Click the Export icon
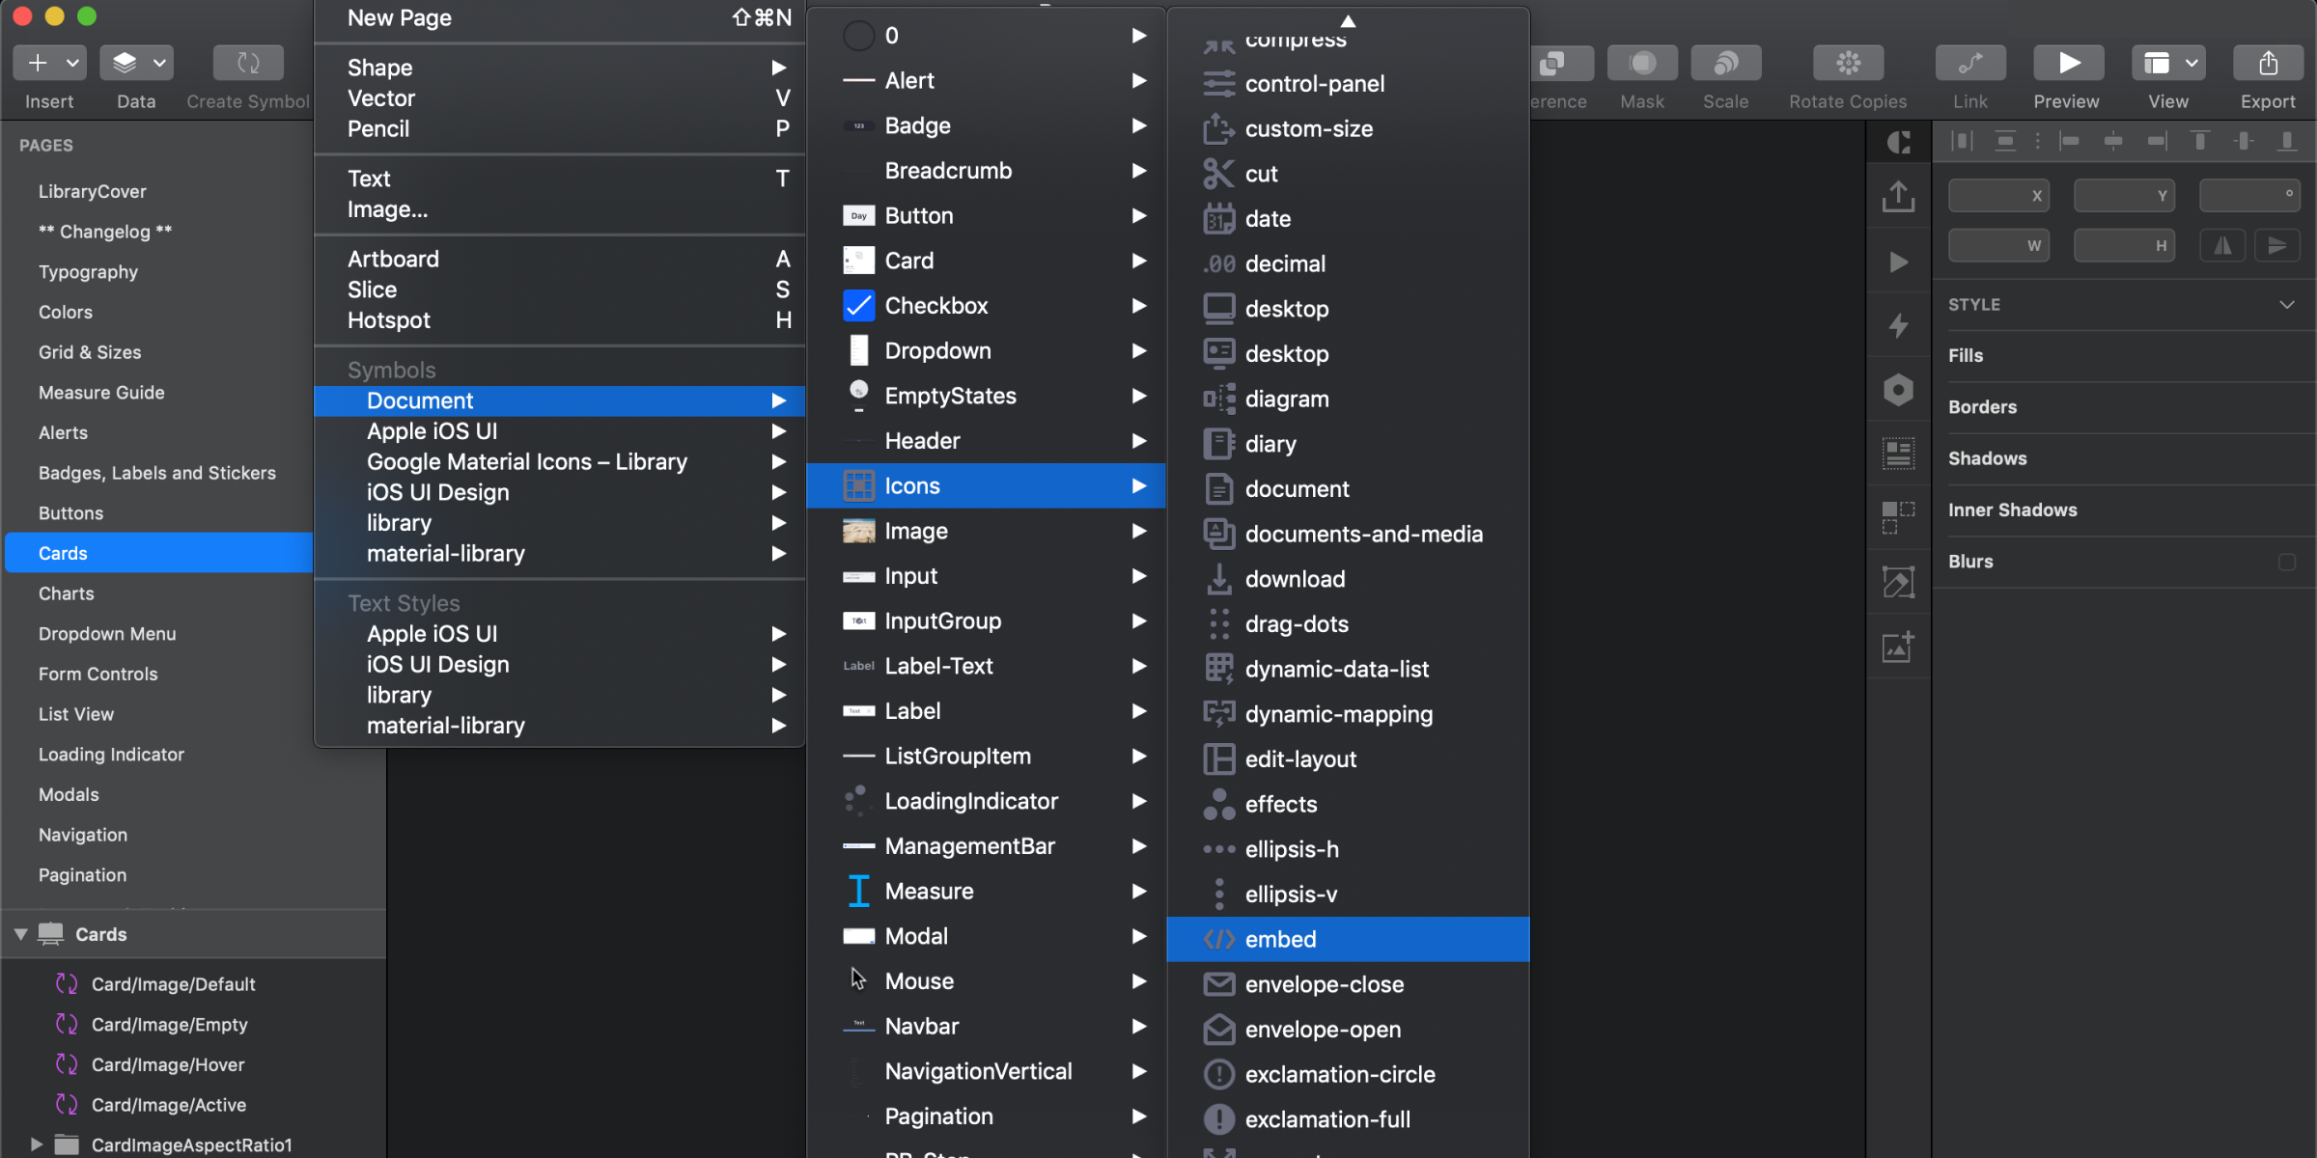The image size is (2317, 1158). click(2268, 63)
